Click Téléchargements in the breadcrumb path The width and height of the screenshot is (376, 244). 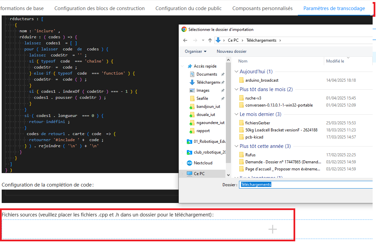(x=261, y=40)
